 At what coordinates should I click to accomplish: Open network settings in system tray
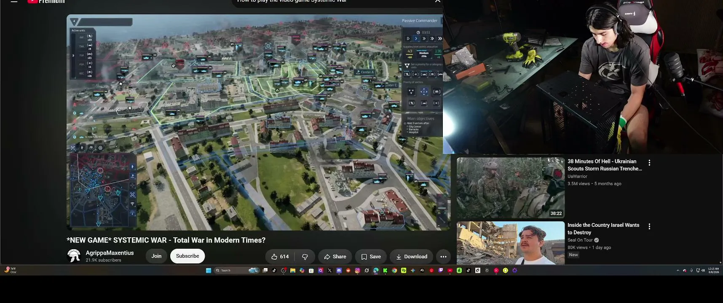698,271
